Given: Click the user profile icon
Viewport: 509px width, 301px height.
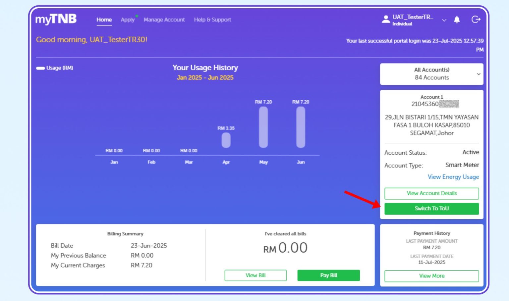Looking at the screenshot, I should (386, 19).
